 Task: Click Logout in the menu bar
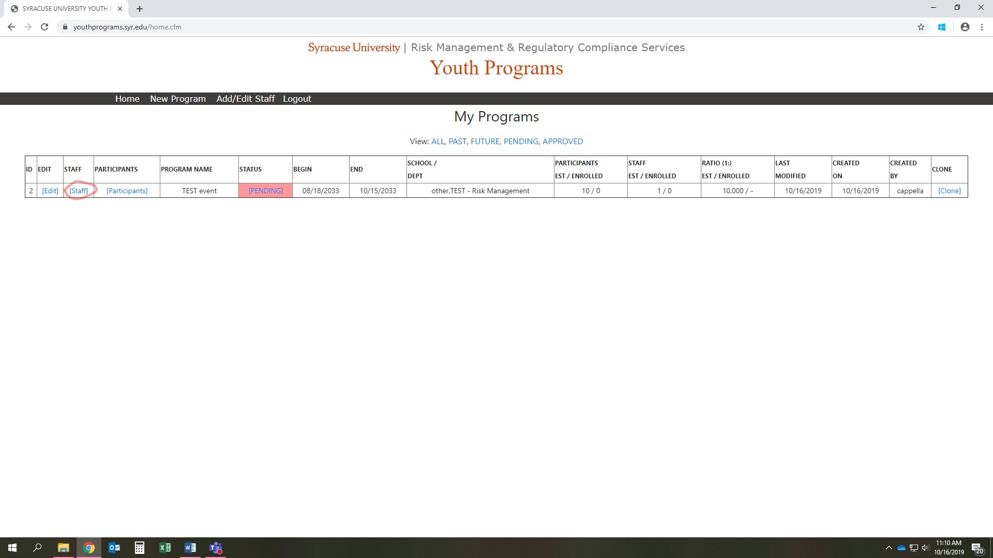point(297,99)
